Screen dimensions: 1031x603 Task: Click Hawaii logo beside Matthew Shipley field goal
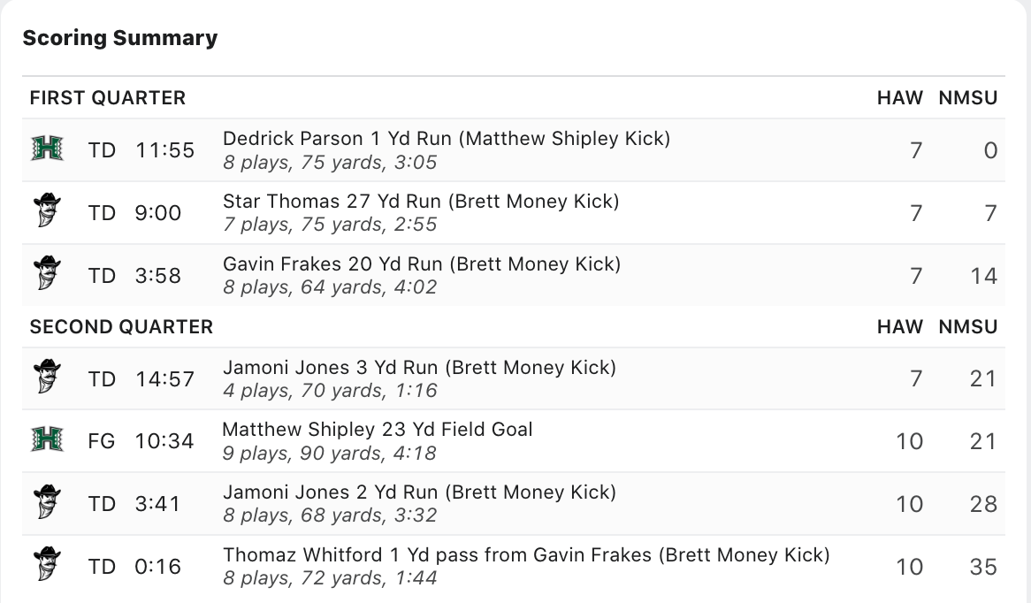[x=48, y=439]
